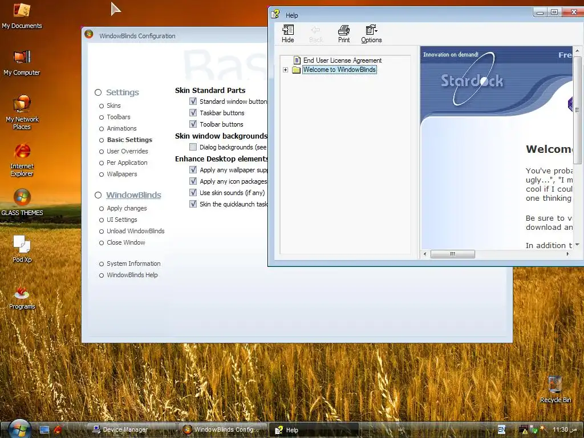Toggle Standard window buttons checkbox
The width and height of the screenshot is (584, 438).
193,102
